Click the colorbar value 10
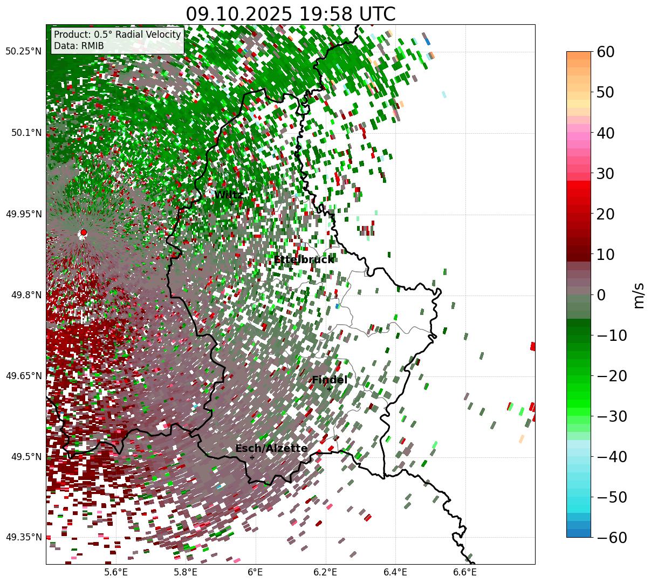Image resolution: width=651 pixels, height=583 pixels. (x=606, y=254)
